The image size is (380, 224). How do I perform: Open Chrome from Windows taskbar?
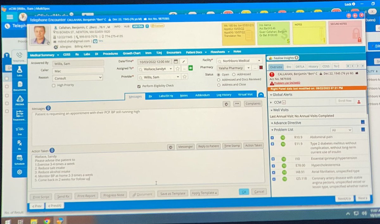(46, 221)
